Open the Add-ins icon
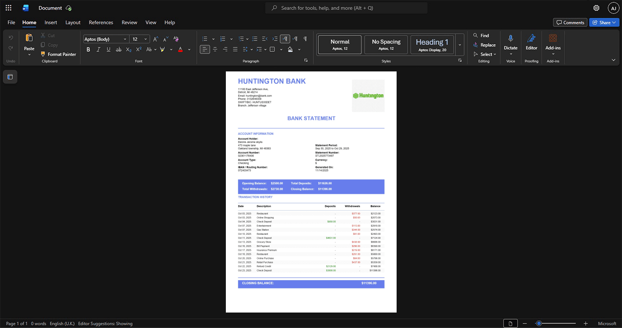Screen dimensions: 622x328 click(553, 38)
